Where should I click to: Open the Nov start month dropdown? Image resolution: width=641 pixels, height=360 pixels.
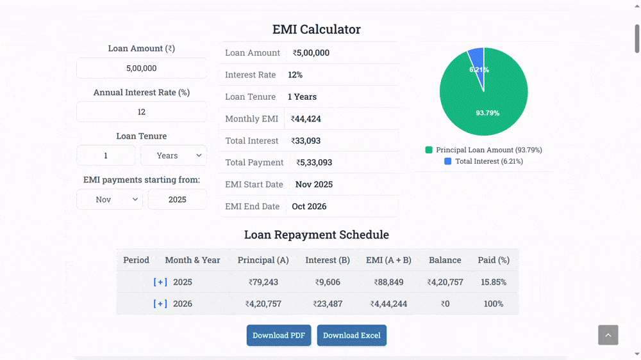(110, 200)
